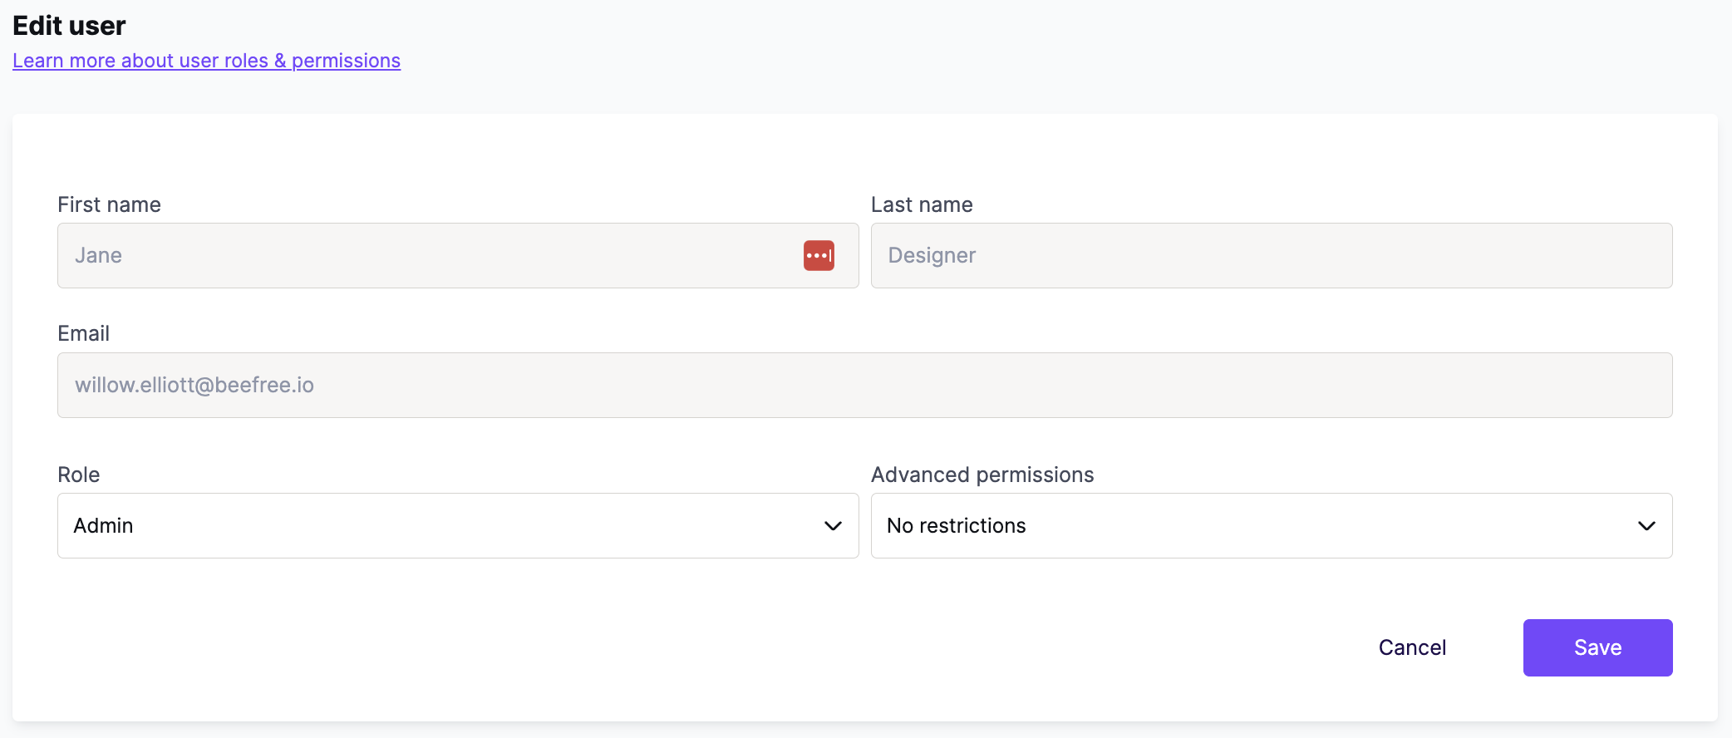This screenshot has height=738, width=1732.
Task: Focus the Last name field containing Designer
Action: 1272,255
